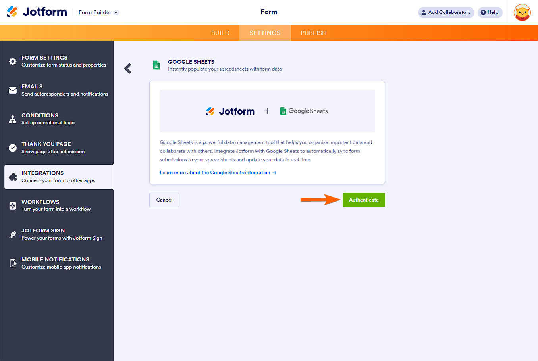The image size is (538, 361).
Task: Click 'Set up conditional logic' text
Action: click(48, 123)
